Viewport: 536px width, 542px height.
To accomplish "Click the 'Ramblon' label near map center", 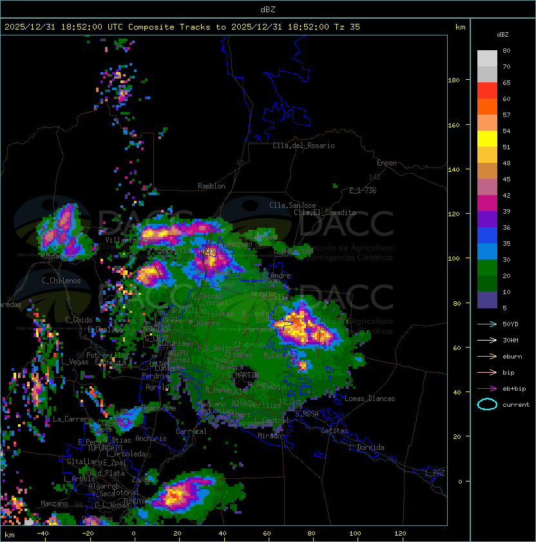I will (211, 186).
